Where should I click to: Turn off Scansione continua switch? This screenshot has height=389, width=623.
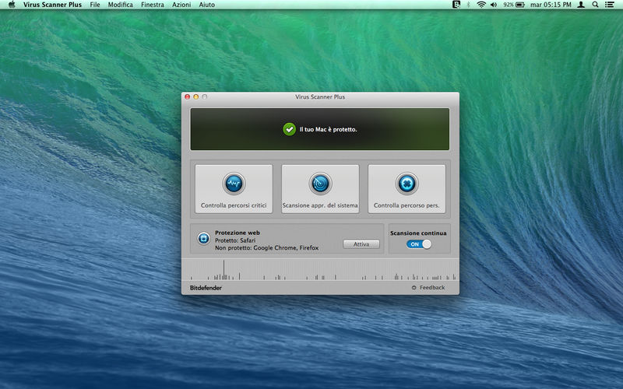(x=419, y=244)
